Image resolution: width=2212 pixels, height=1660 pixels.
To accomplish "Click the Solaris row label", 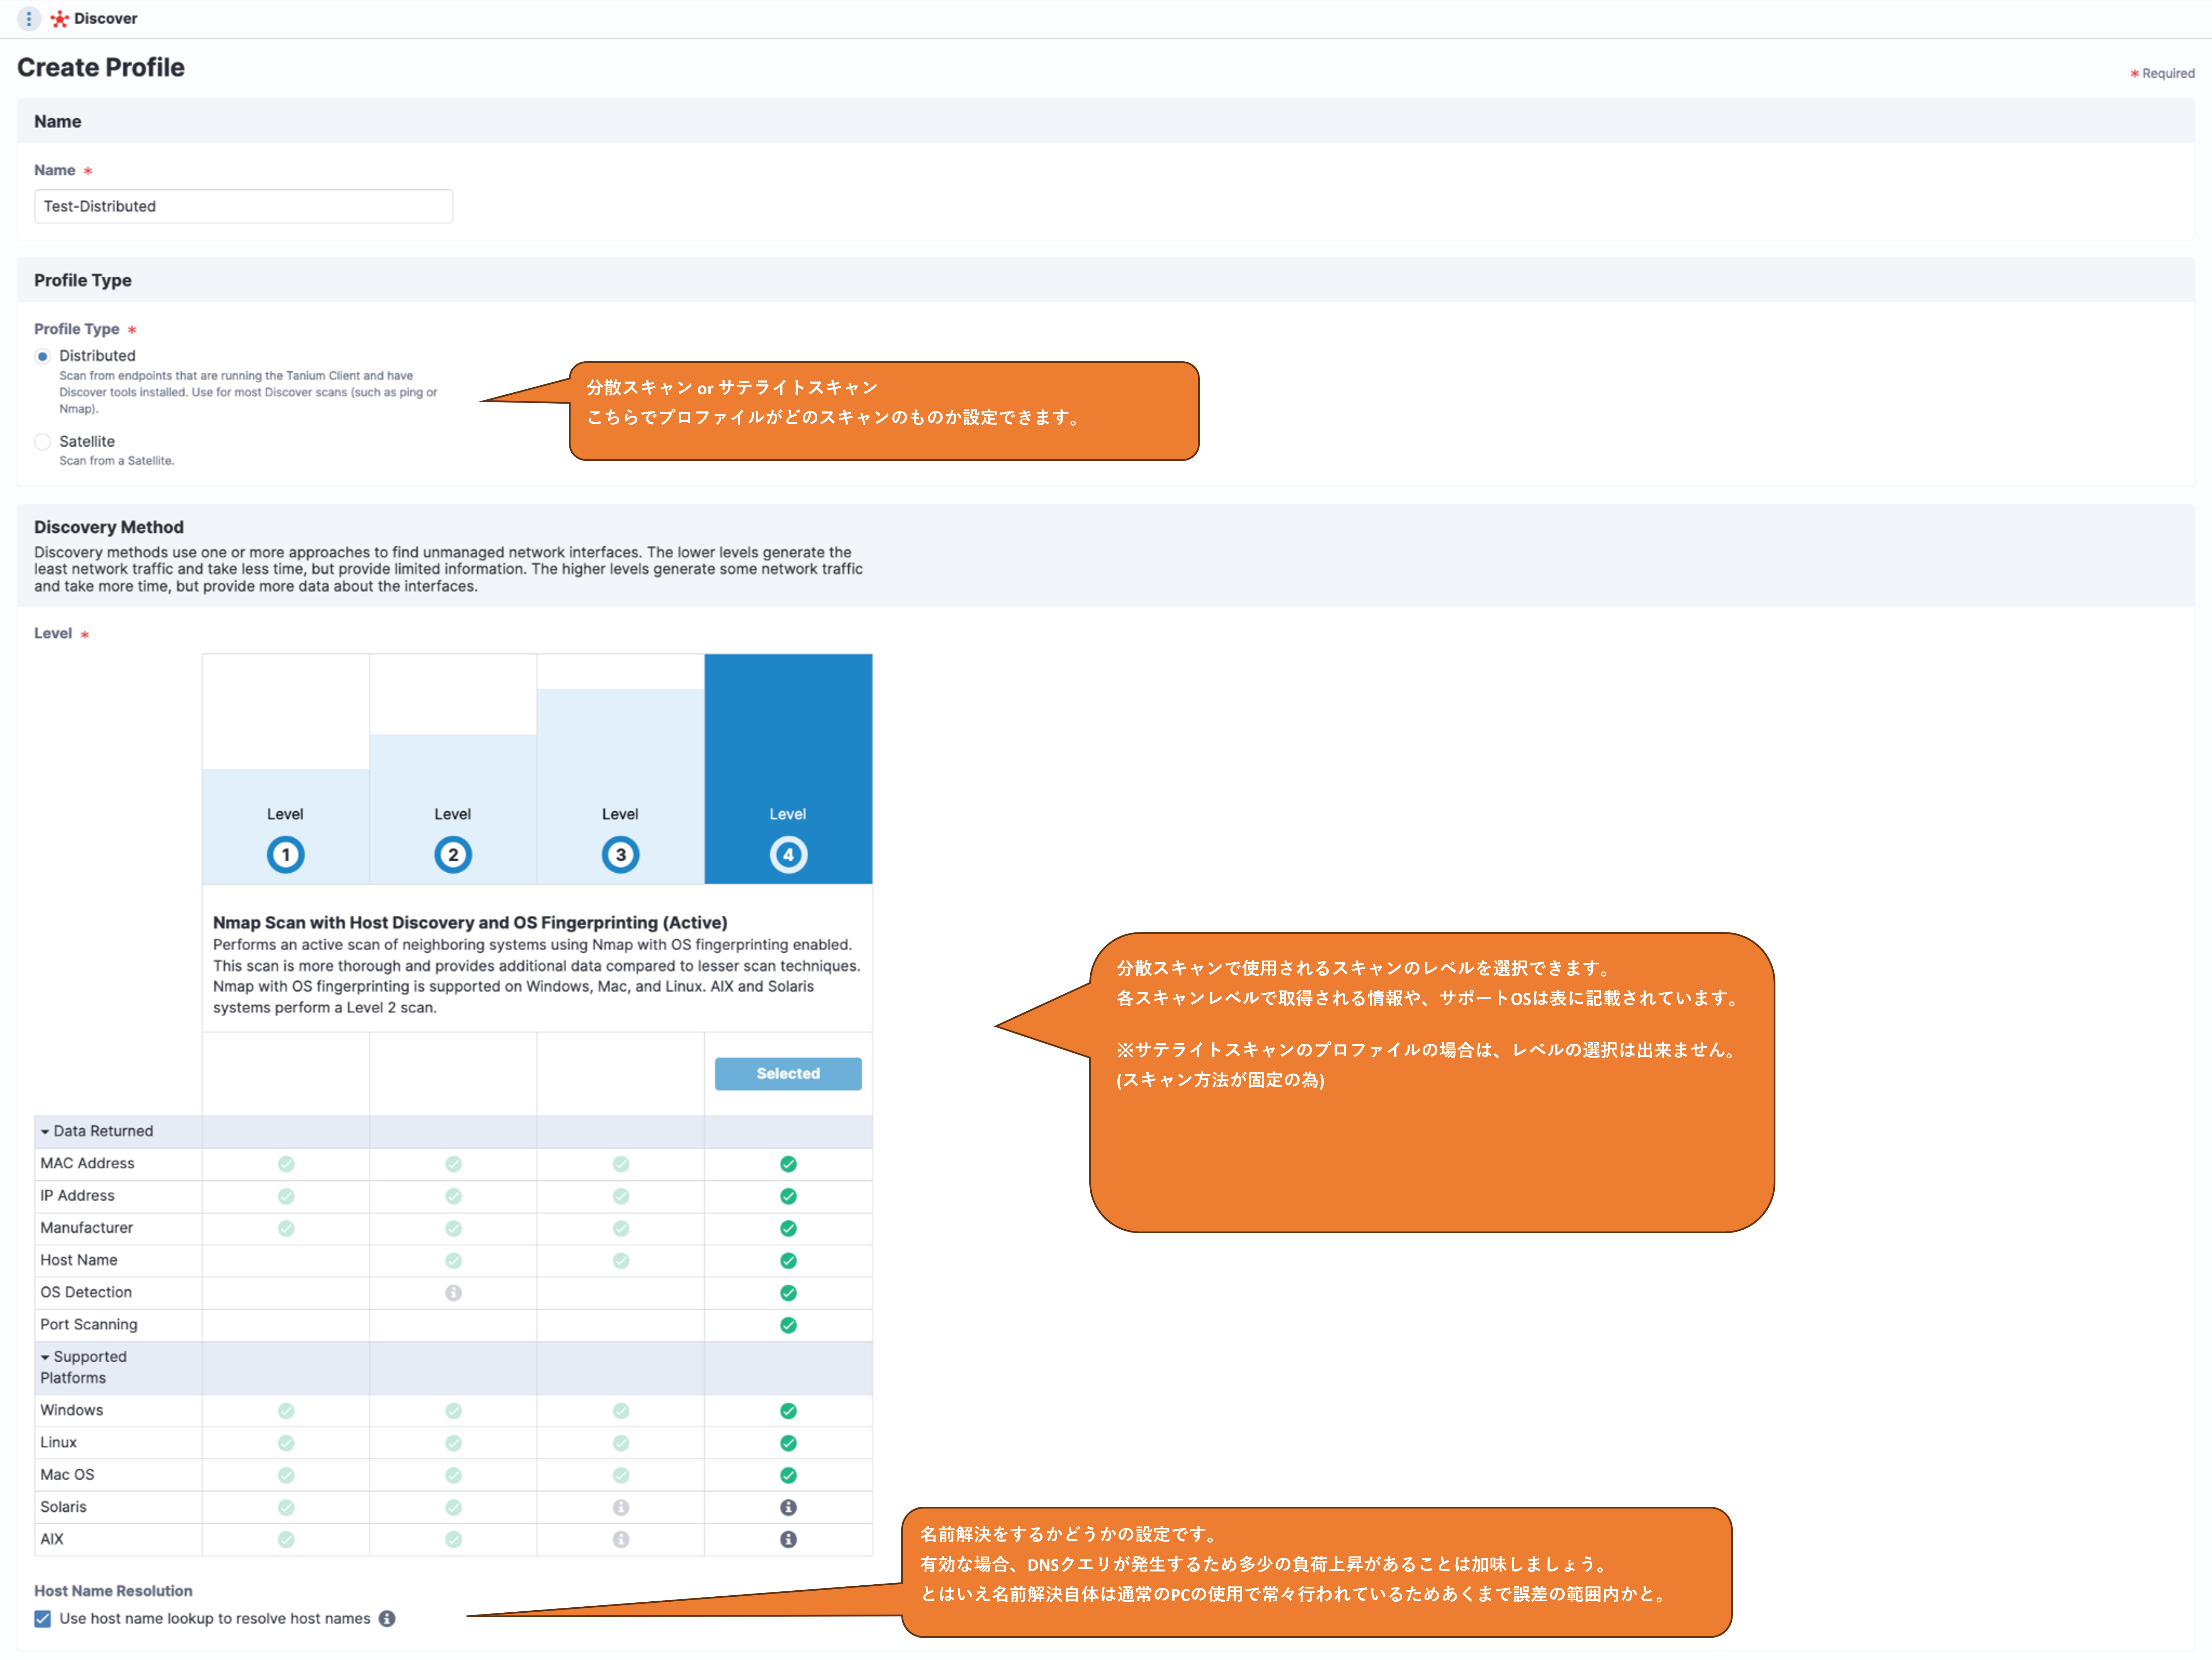I will 63,1507.
